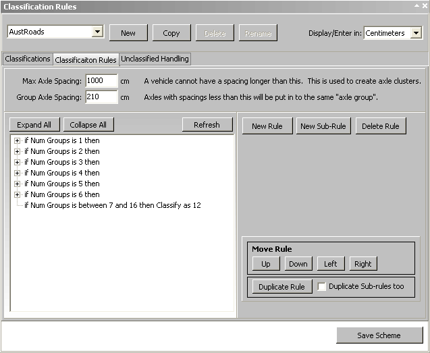Refresh the rules list
This screenshot has width=430, height=353.
[x=207, y=125]
